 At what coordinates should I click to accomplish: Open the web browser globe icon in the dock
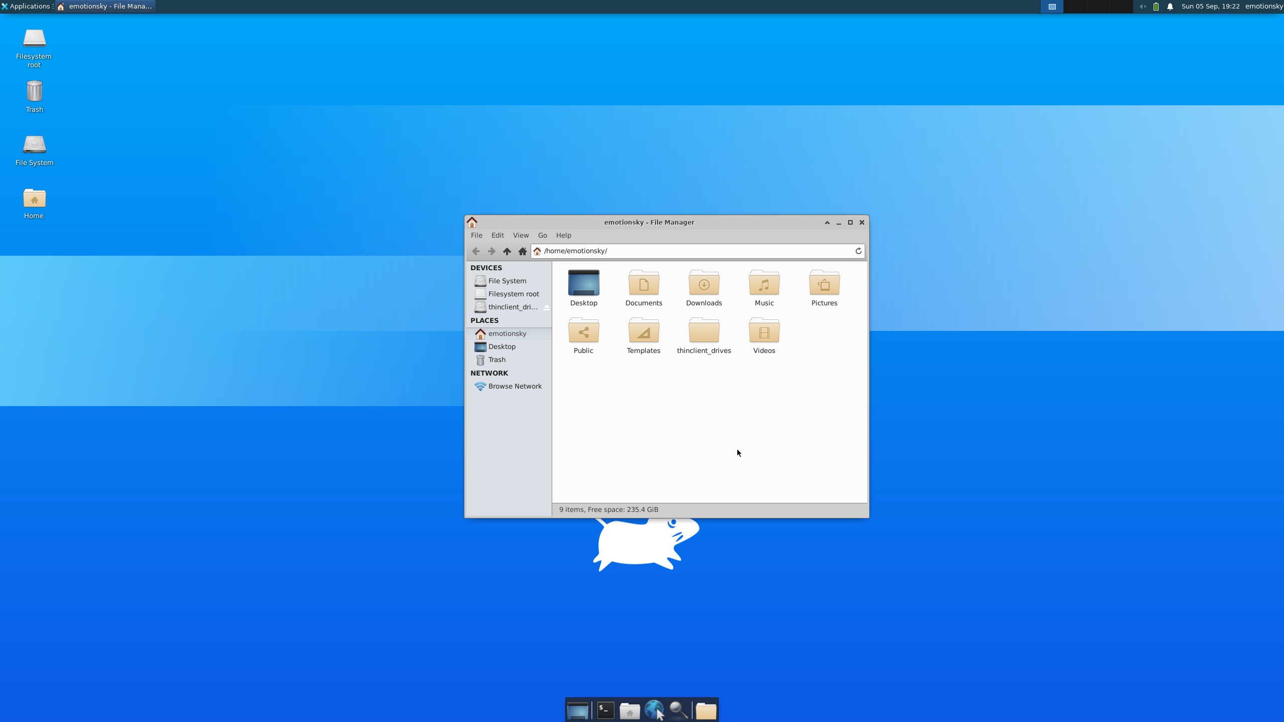click(655, 710)
